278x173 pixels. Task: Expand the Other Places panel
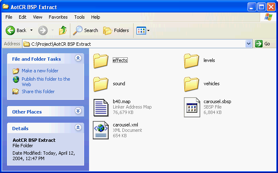(x=78, y=111)
